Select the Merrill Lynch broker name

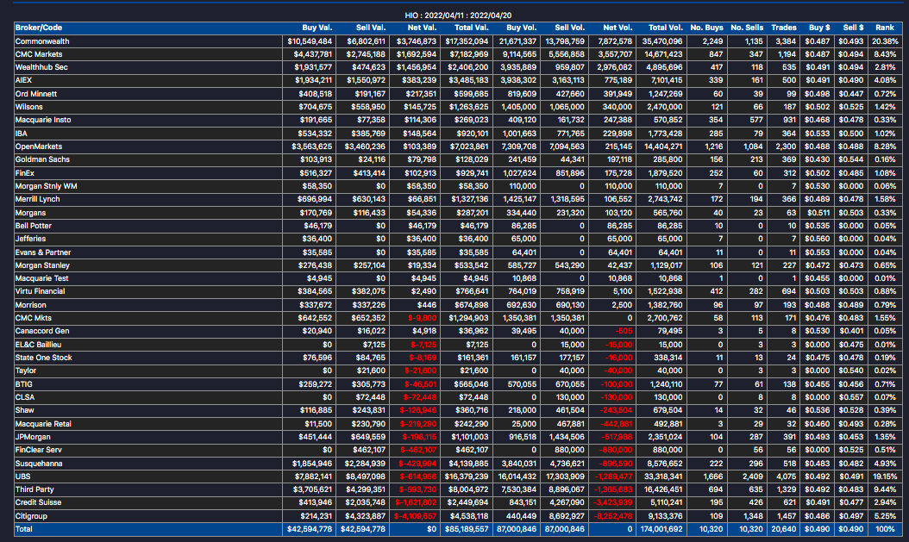click(37, 199)
